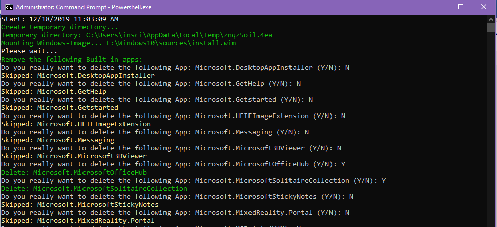Click 'Skipped: Microsoft.MicrosoftStickyNotes' line
497x227 pixels.
pos(79,205)
